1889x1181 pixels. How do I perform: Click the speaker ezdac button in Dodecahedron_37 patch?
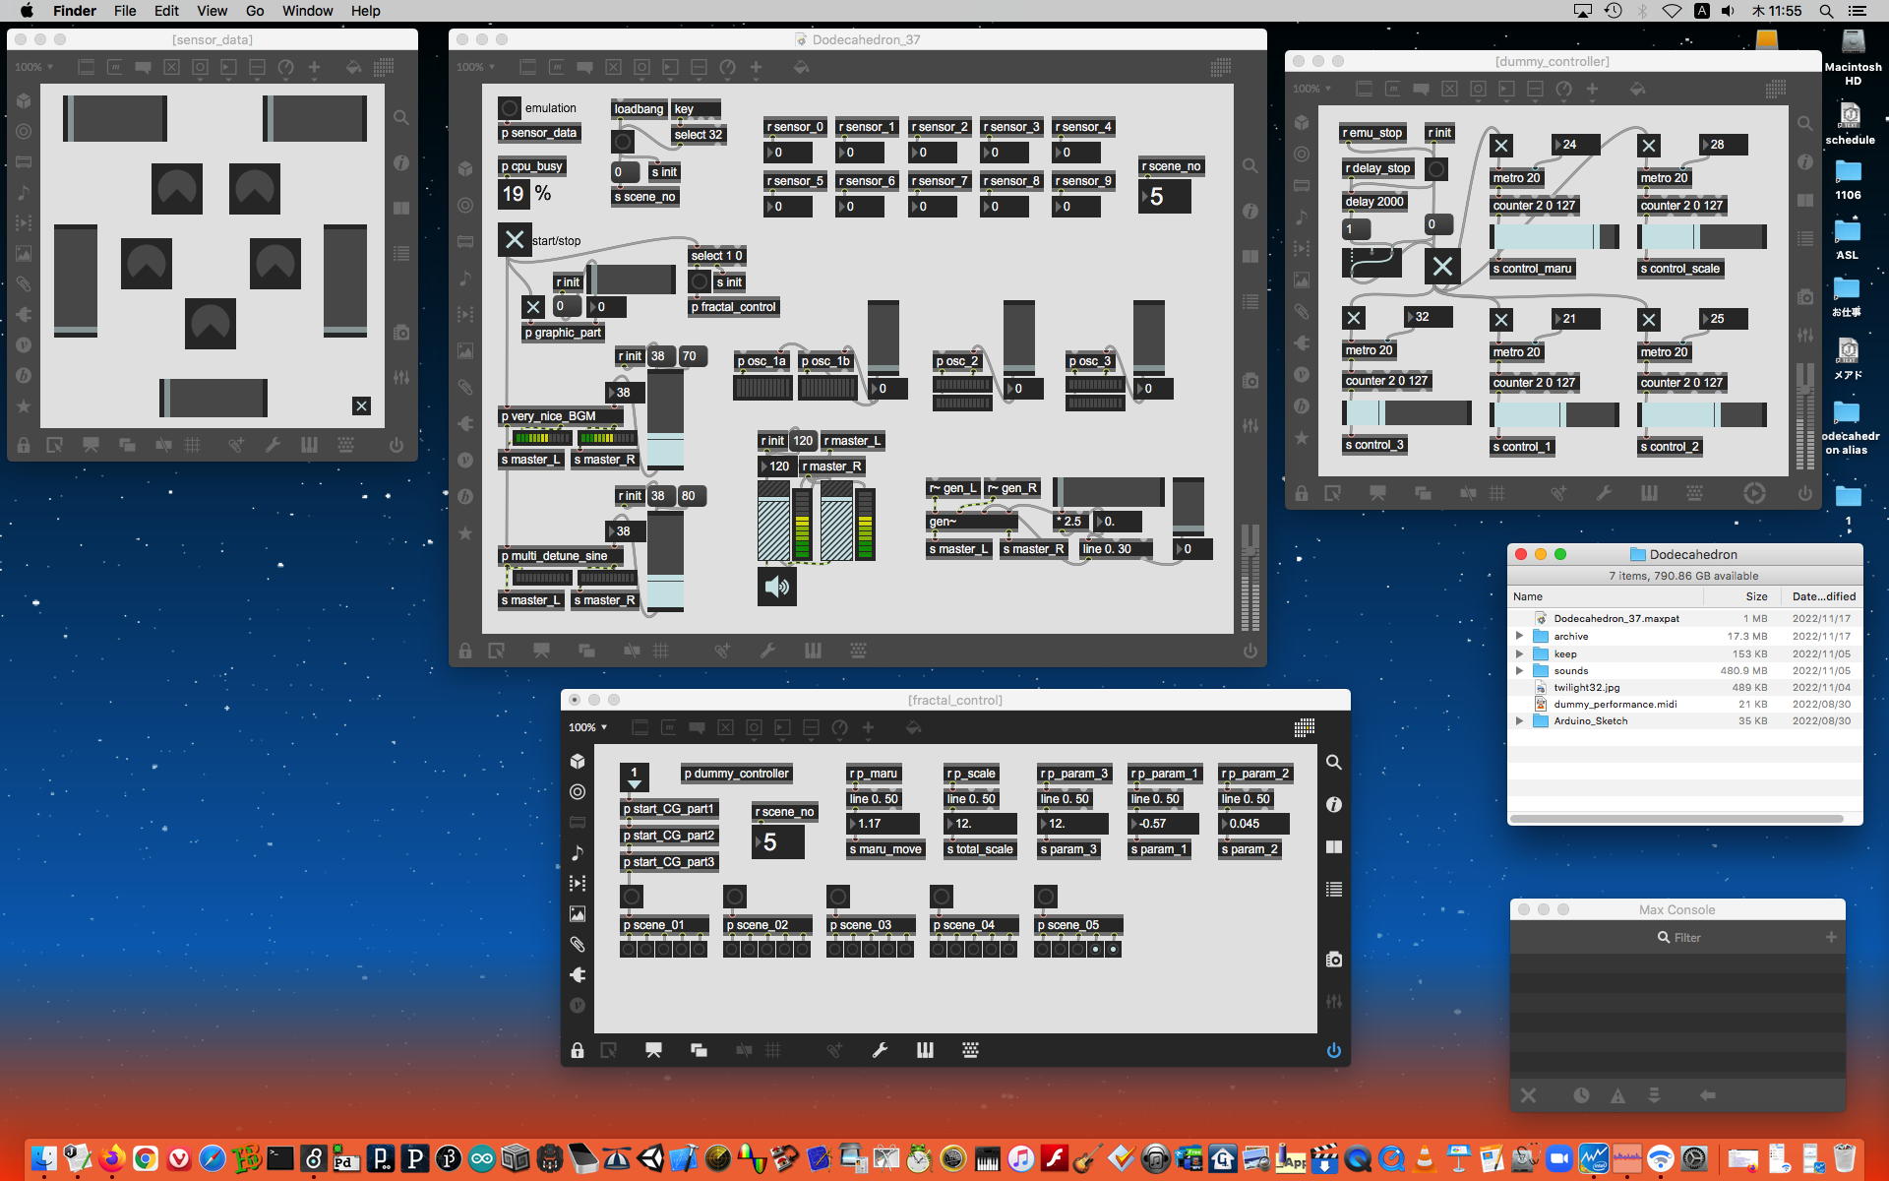776,587
